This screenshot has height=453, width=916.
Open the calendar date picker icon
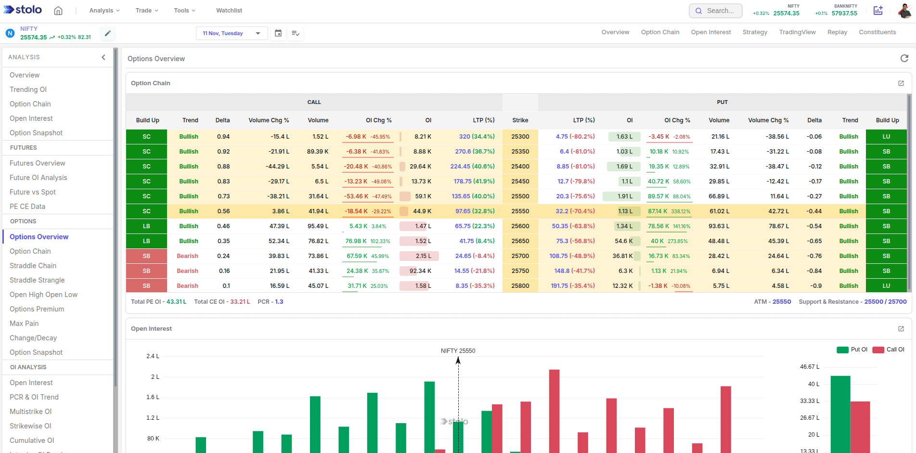pos(278,33)
